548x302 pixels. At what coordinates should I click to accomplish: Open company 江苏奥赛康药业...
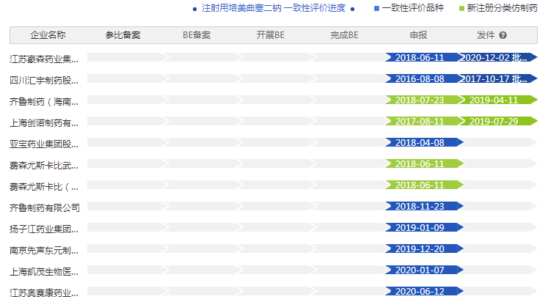click(44, 292)
